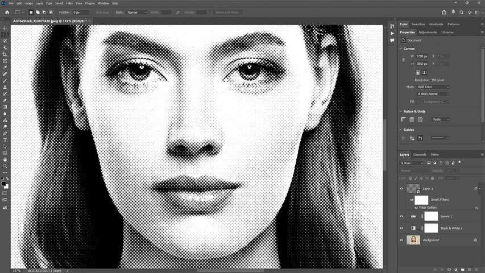Screen dimensions: 485x273
Task: Select the Zoom tool in toolbar
Action: [x=5, y=166]
